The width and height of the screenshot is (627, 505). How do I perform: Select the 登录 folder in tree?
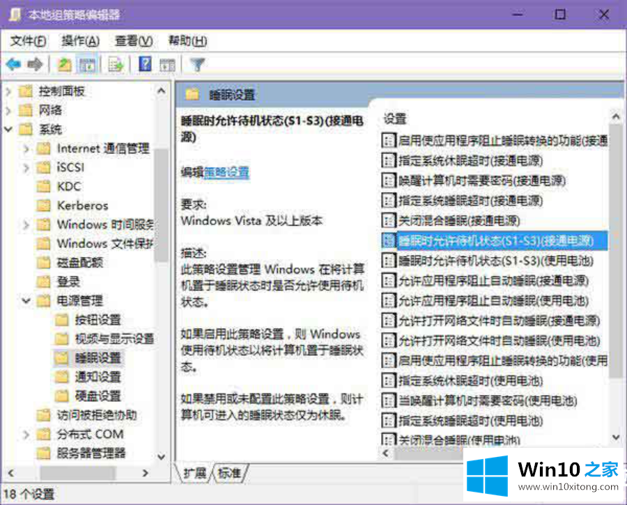(x=59, y=281)
